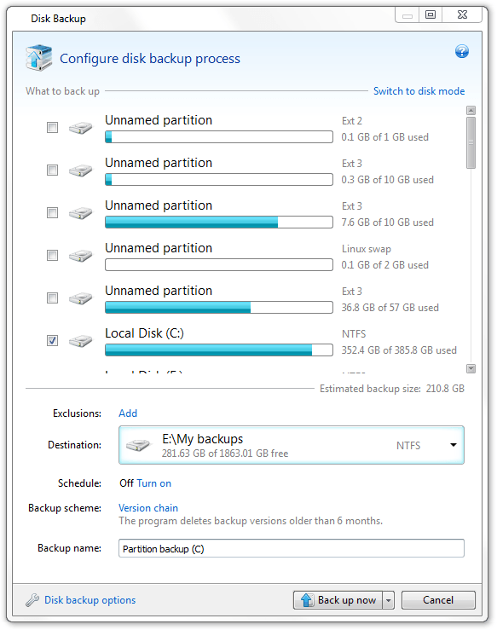Viewport: 497px width, 630px height.
Task: Click Switch to disk mode link
Action: click(x=419, y=91)
